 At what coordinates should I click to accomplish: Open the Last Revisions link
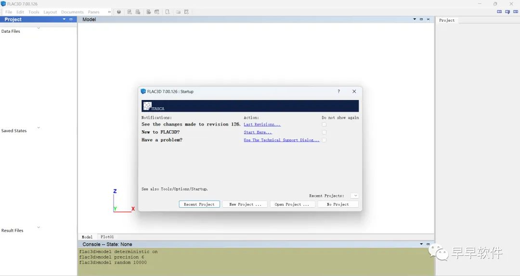[262, 125]
